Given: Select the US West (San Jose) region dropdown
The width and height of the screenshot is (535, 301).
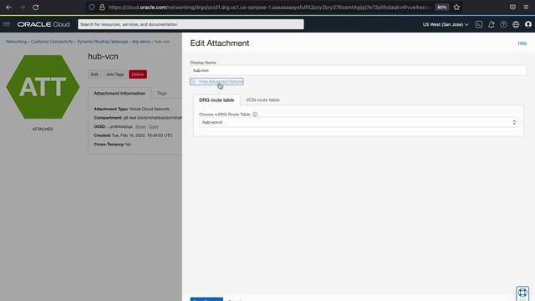Looking at the screenshot, I should point(446,24).
